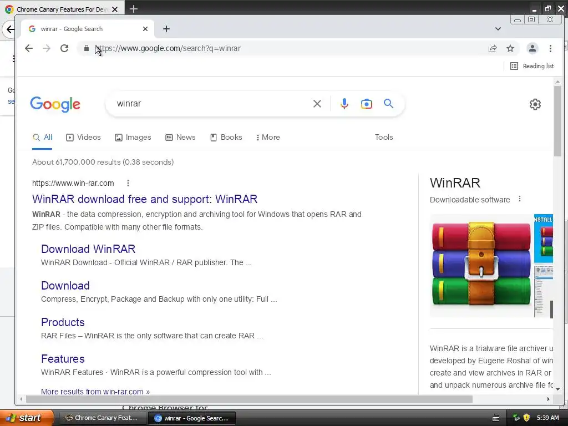Switch to the Books tab
Image resolution: width=568 pixels, height=426 pixels.
226,138
